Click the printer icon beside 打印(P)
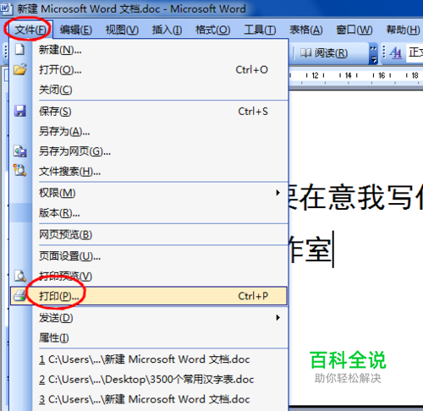The height and width of the screenshot is (411, 423). [x=19, y=296]
